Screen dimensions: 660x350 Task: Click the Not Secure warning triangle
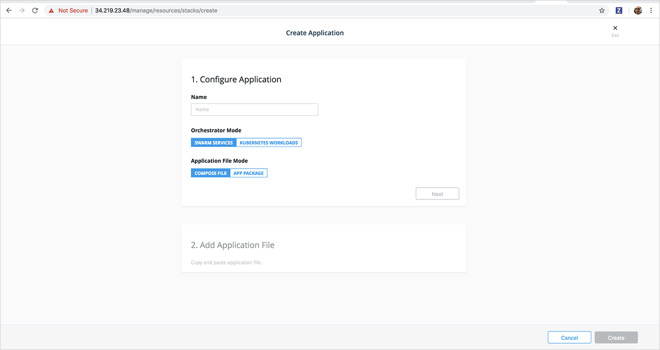click(x=51, y=10)
